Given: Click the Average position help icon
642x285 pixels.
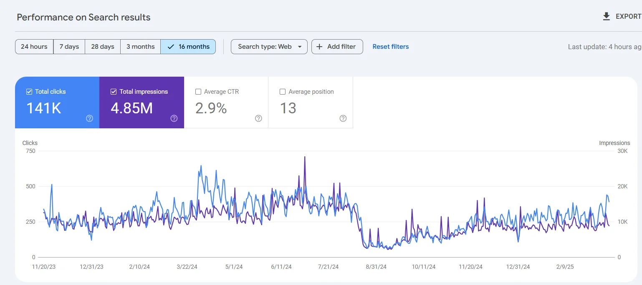Looking at the screenshot, I should (343, 118).
